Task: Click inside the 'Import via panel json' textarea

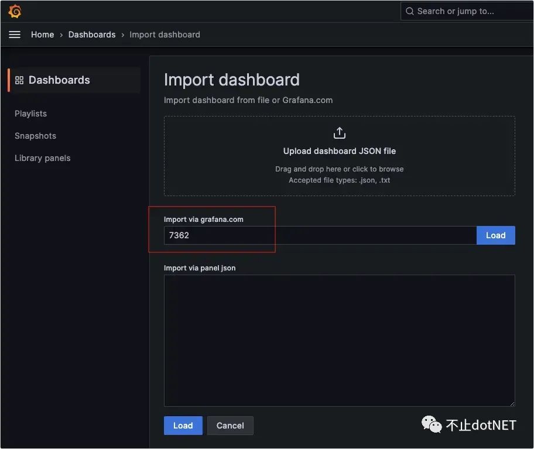Action: tap(339, 340)
